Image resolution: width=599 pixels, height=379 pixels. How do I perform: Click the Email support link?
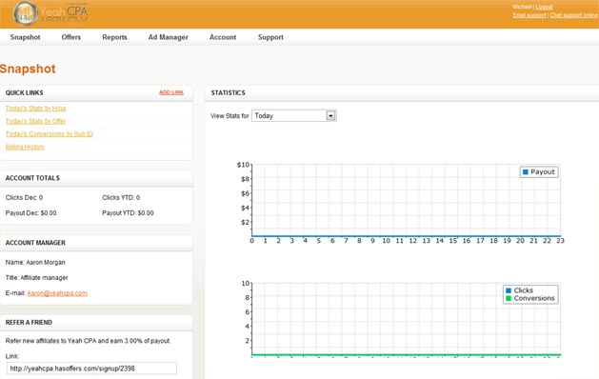[529, 15]
